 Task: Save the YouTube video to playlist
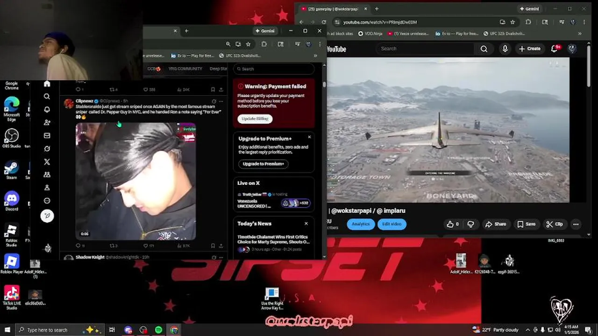(x=526, y=224)
